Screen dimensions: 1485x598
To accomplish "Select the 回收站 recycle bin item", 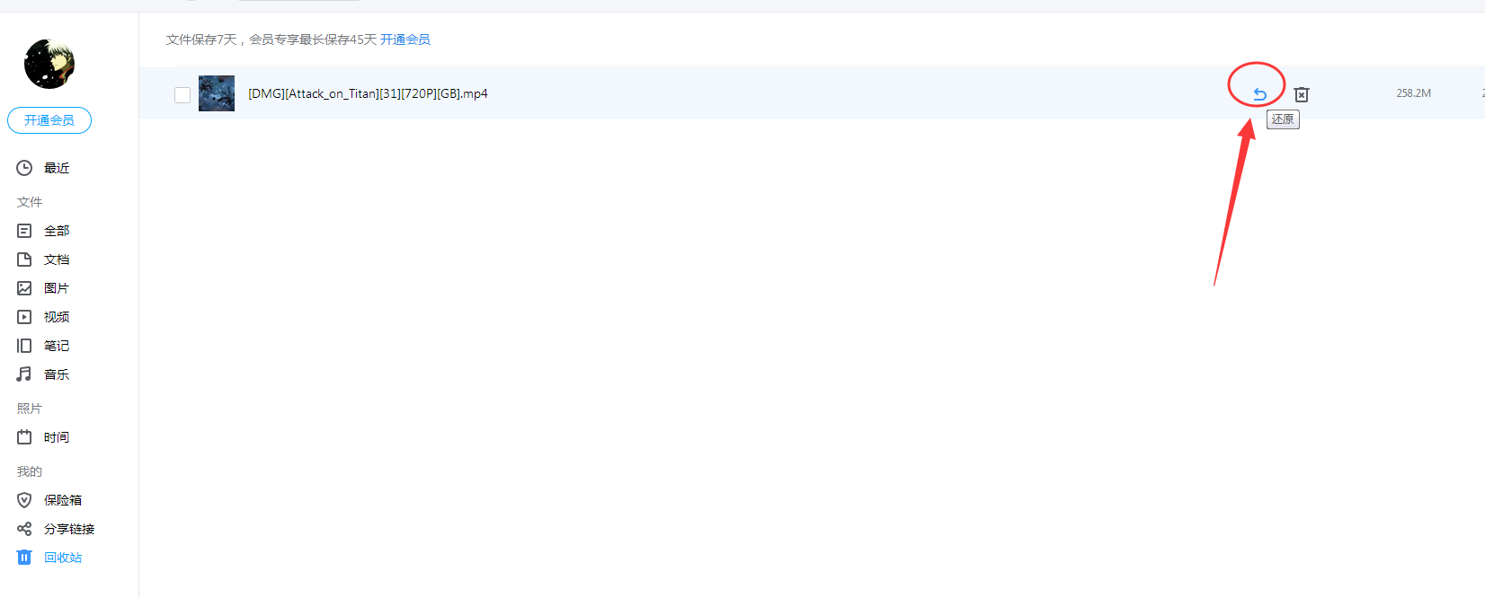I will [62, 558].
